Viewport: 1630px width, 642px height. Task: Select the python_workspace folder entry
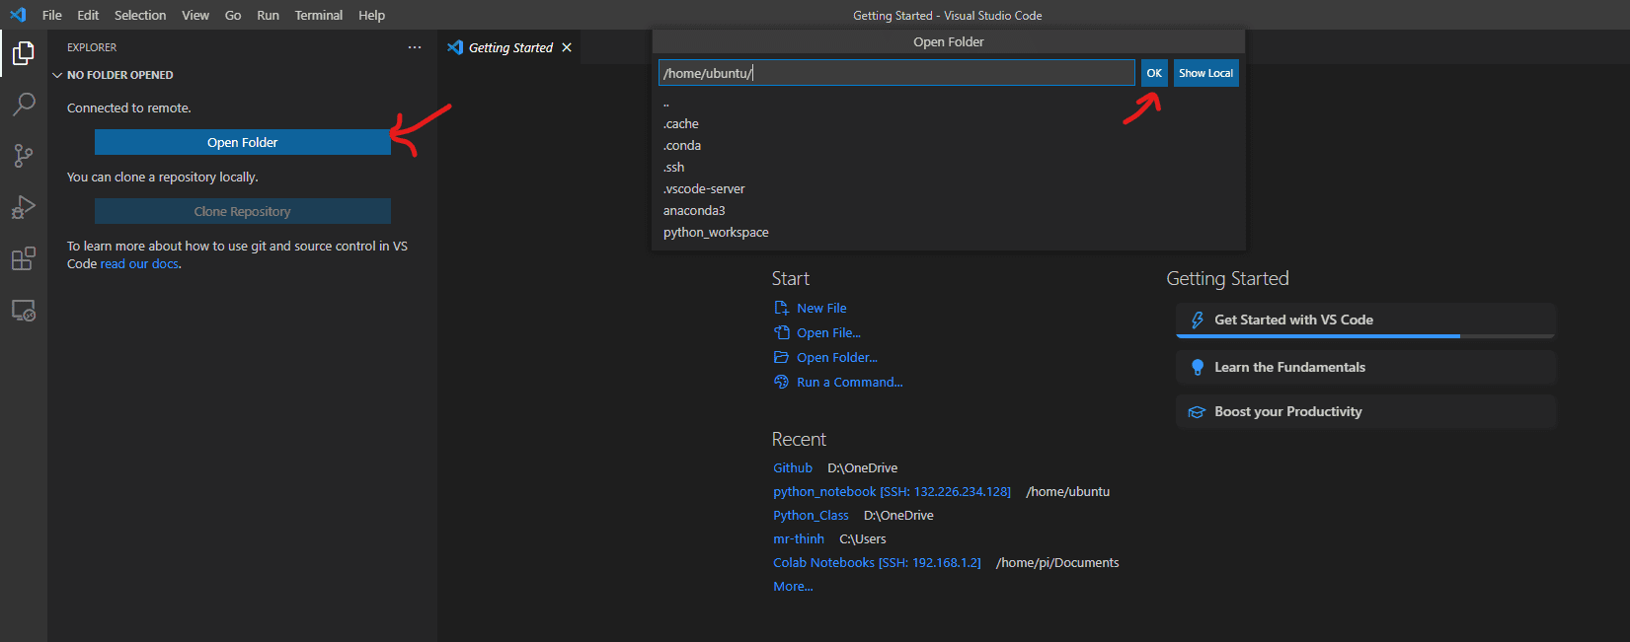coord(949,233)
